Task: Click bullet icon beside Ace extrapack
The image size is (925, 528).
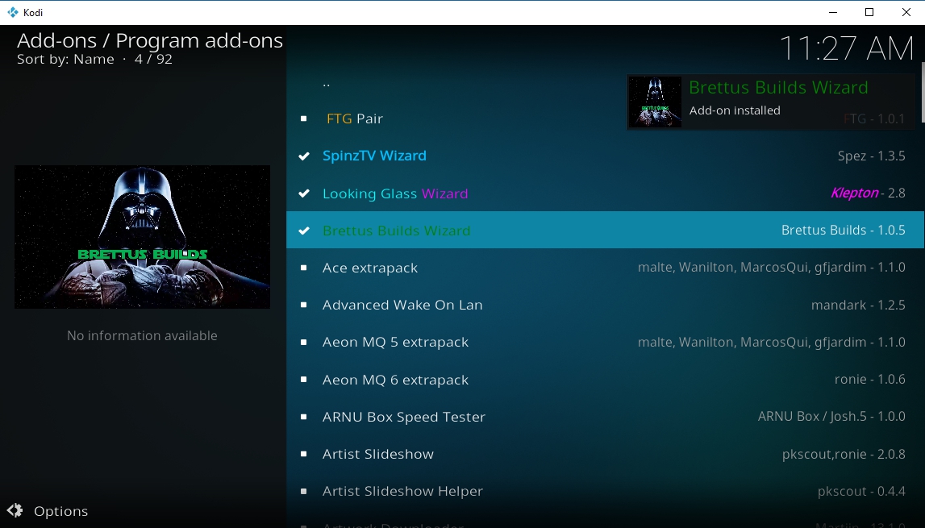Action: (x=304, y=268)
